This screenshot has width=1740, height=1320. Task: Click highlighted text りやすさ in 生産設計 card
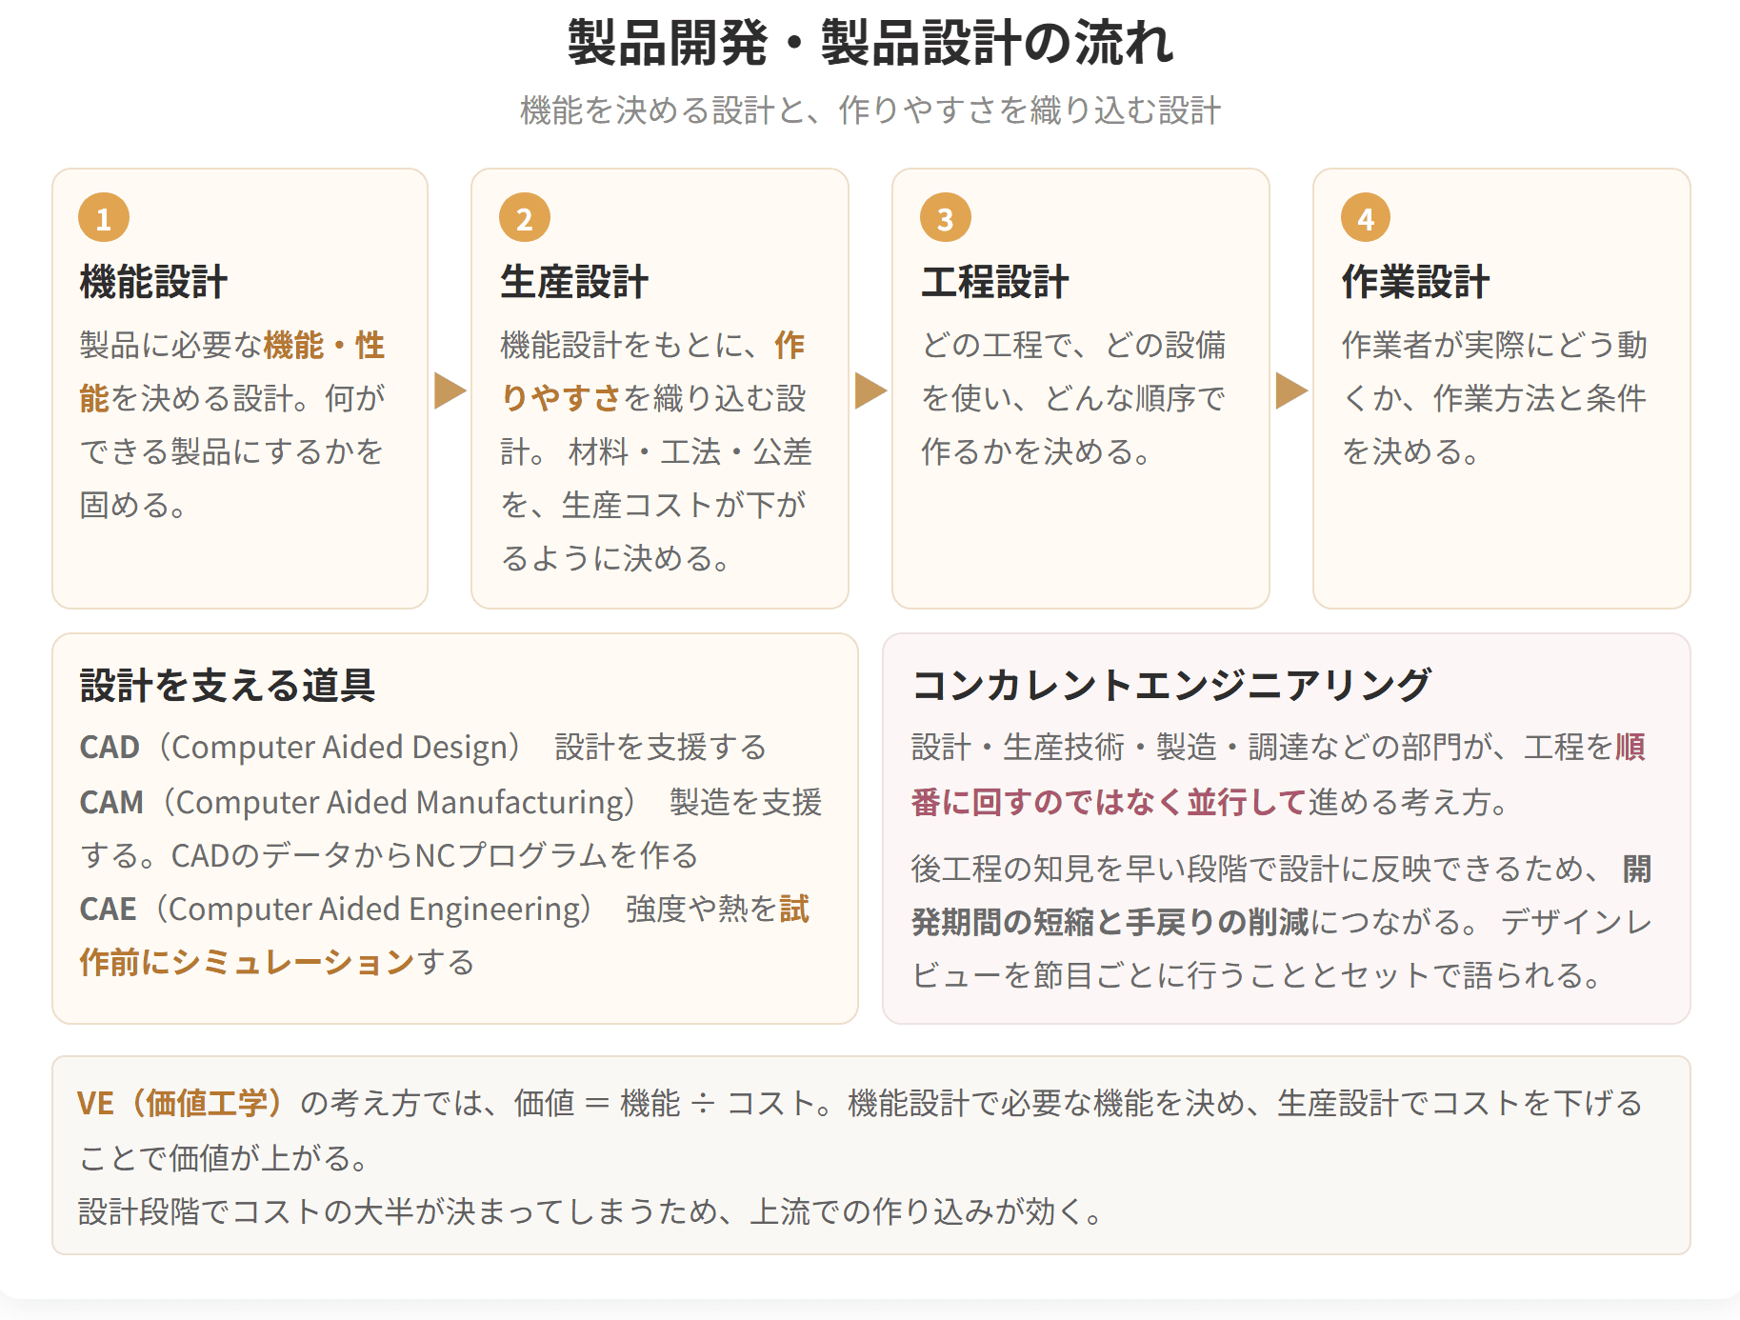point(561,398)
